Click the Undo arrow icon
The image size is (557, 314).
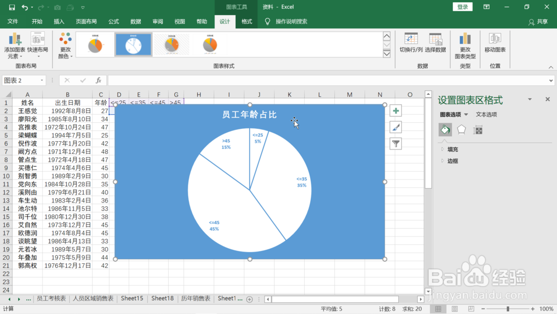coord(25,7)
